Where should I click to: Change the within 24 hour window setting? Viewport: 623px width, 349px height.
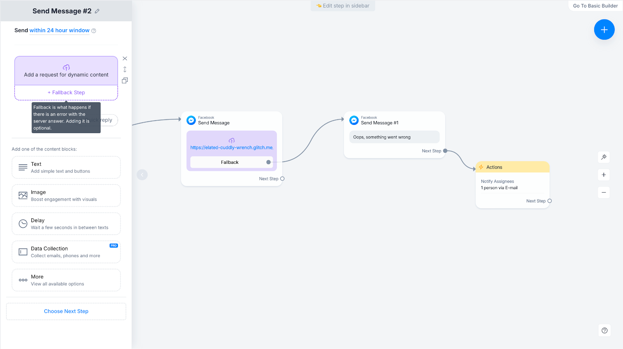coord(60,30)
